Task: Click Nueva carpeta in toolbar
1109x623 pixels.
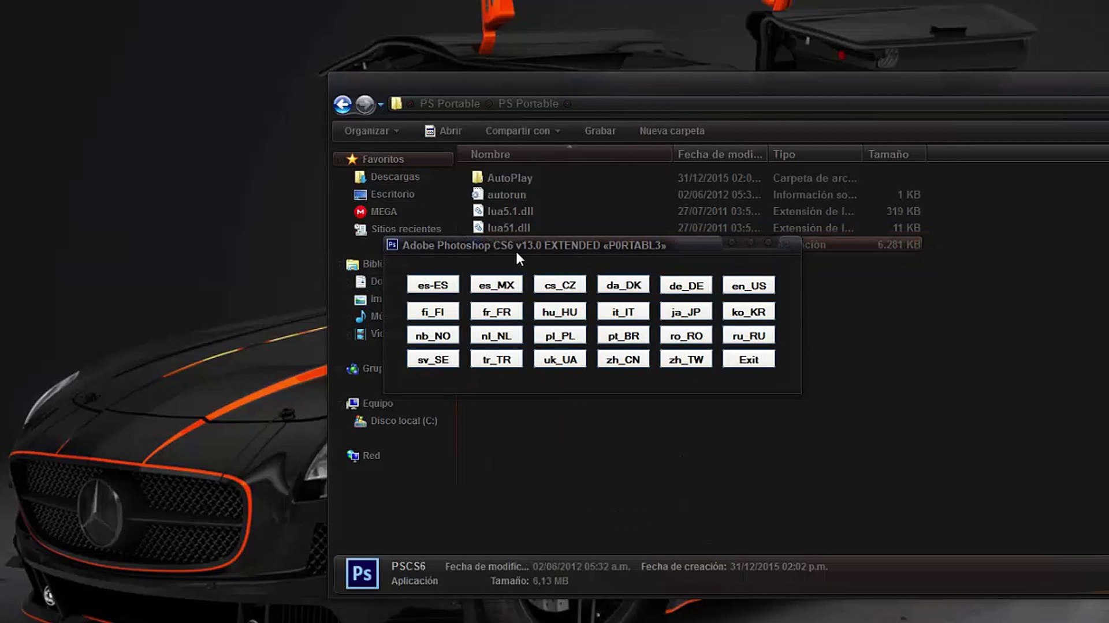Action: tap(672, 131)
